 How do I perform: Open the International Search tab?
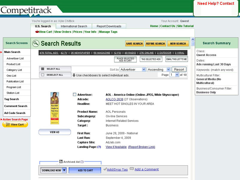point(74,26)
